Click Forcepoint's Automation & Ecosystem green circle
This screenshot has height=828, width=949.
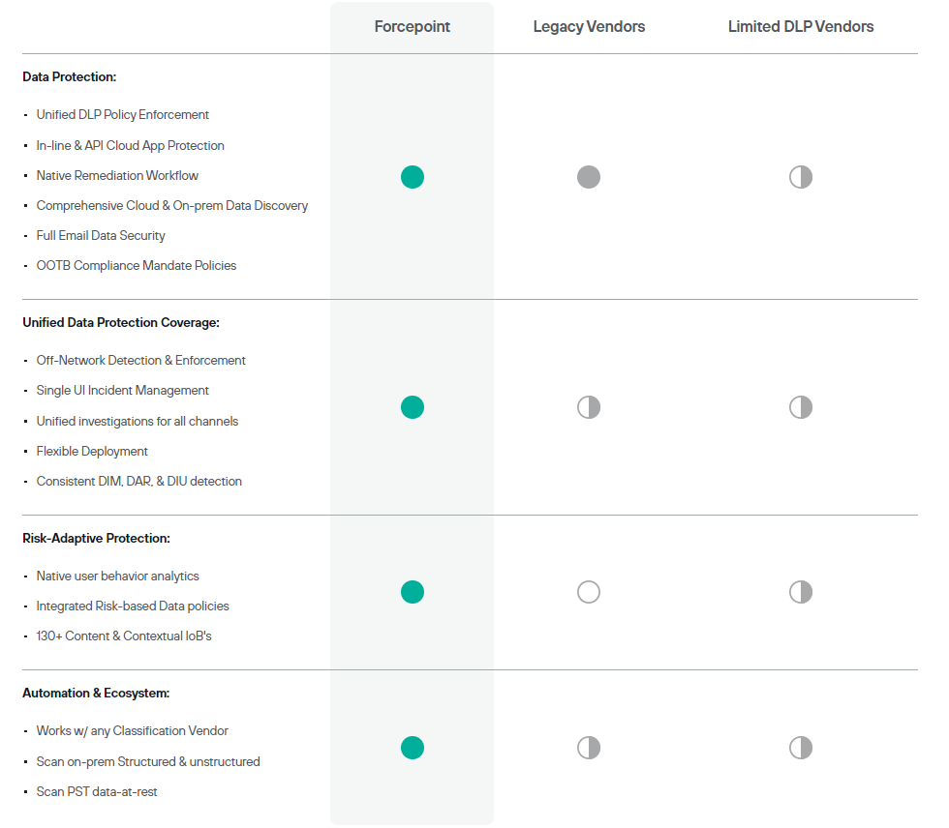click(413, 748)
